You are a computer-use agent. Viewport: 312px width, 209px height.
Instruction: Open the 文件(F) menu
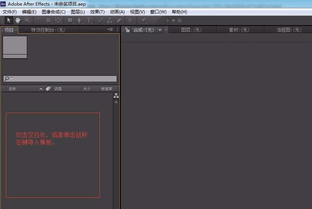pyautogui.click(x=10, y=12)
